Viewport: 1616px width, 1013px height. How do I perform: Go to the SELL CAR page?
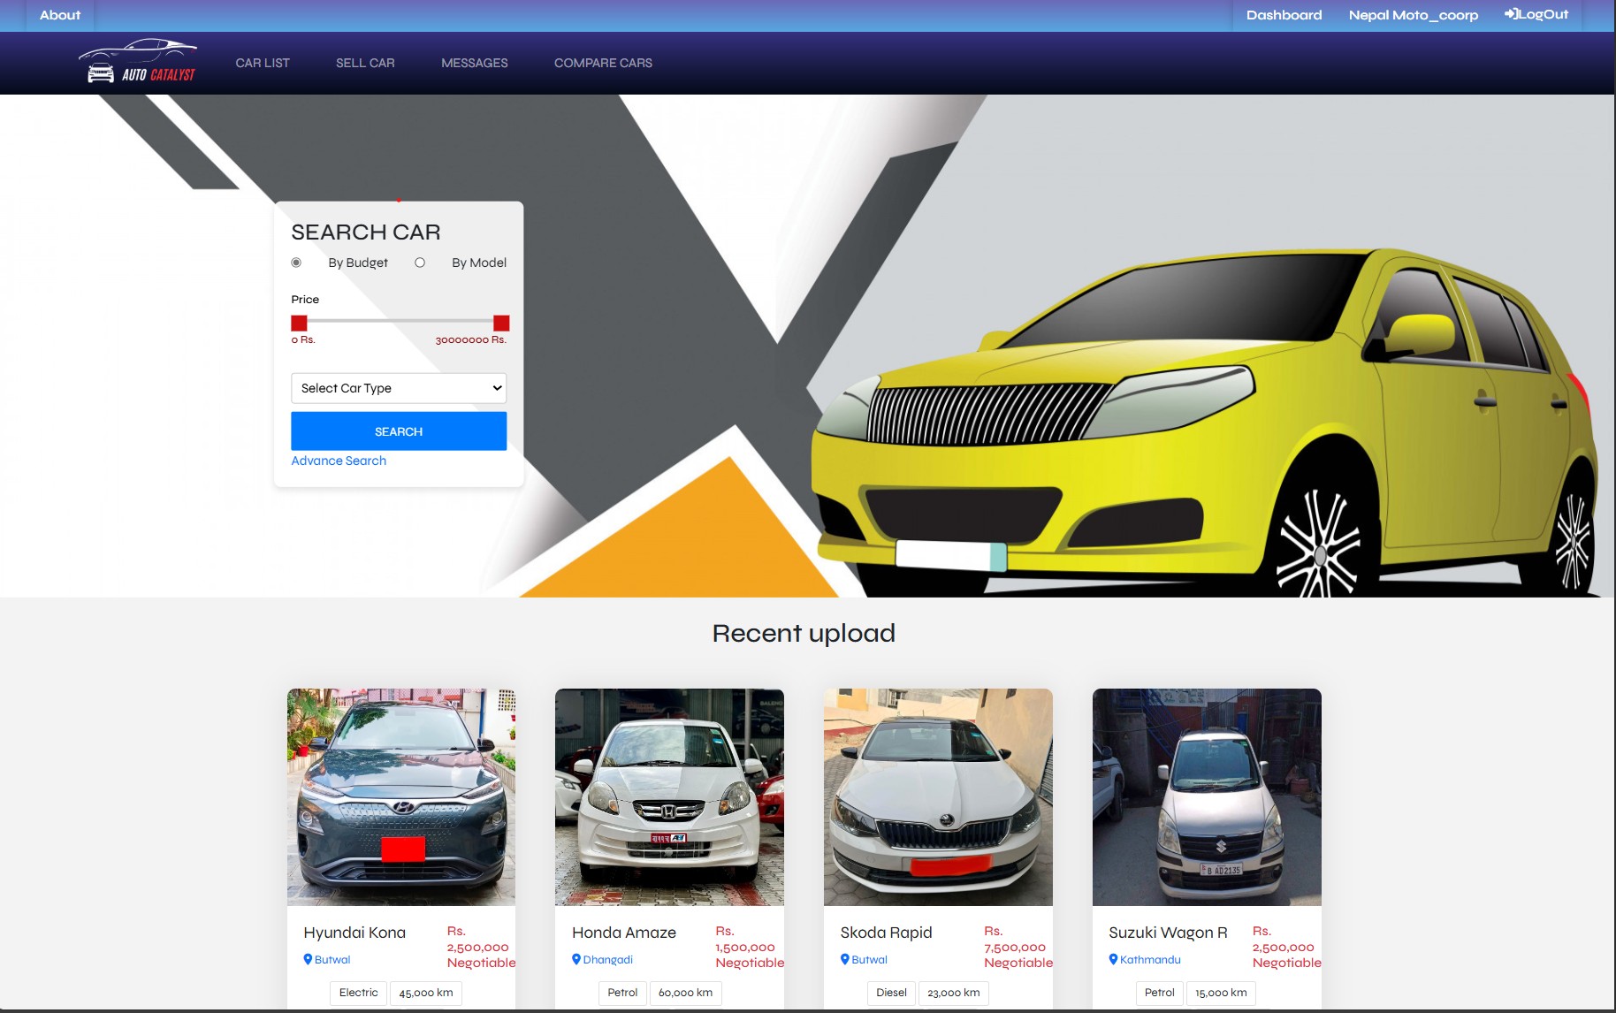365,63
